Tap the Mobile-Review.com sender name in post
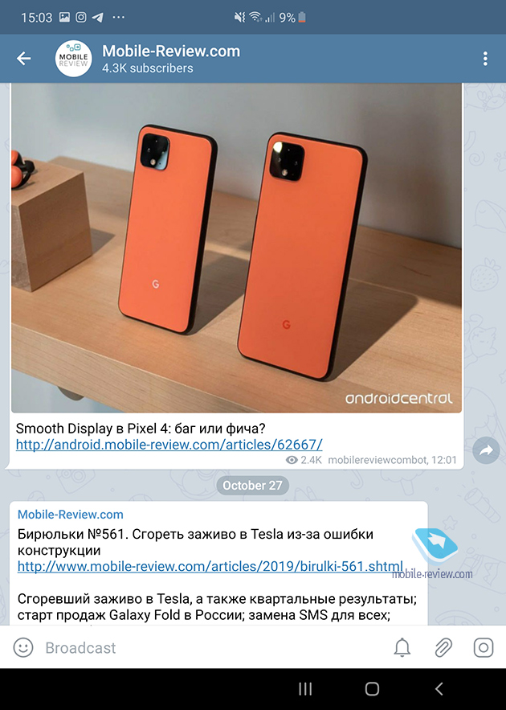This screenshot has height=710, width=506. coord(71,515)
